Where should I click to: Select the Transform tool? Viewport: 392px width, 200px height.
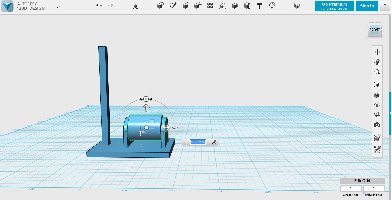tap(136, 5)
